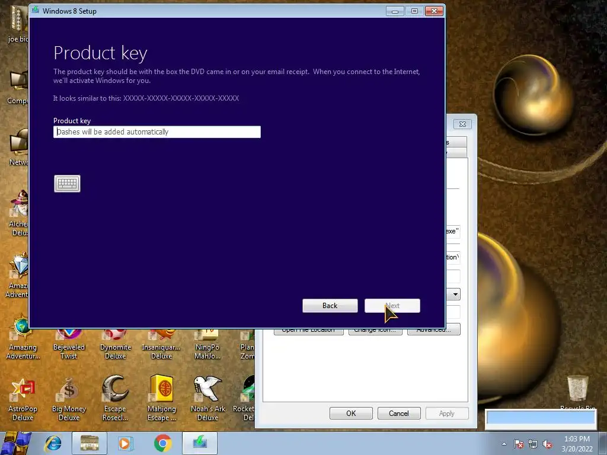Launch Internet Explorer from the taskbar

tap(53, 443)
